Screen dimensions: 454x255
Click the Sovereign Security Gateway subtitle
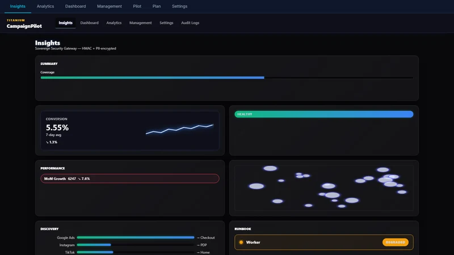click(75, 49)
